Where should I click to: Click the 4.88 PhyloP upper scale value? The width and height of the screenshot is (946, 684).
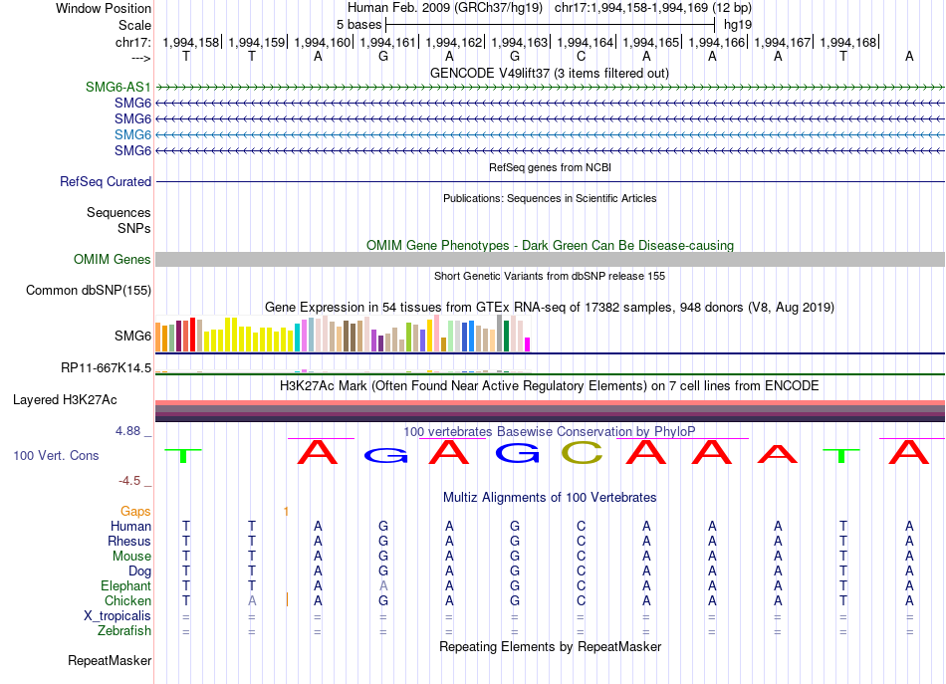pyautogui.click(x=127, y=431)
